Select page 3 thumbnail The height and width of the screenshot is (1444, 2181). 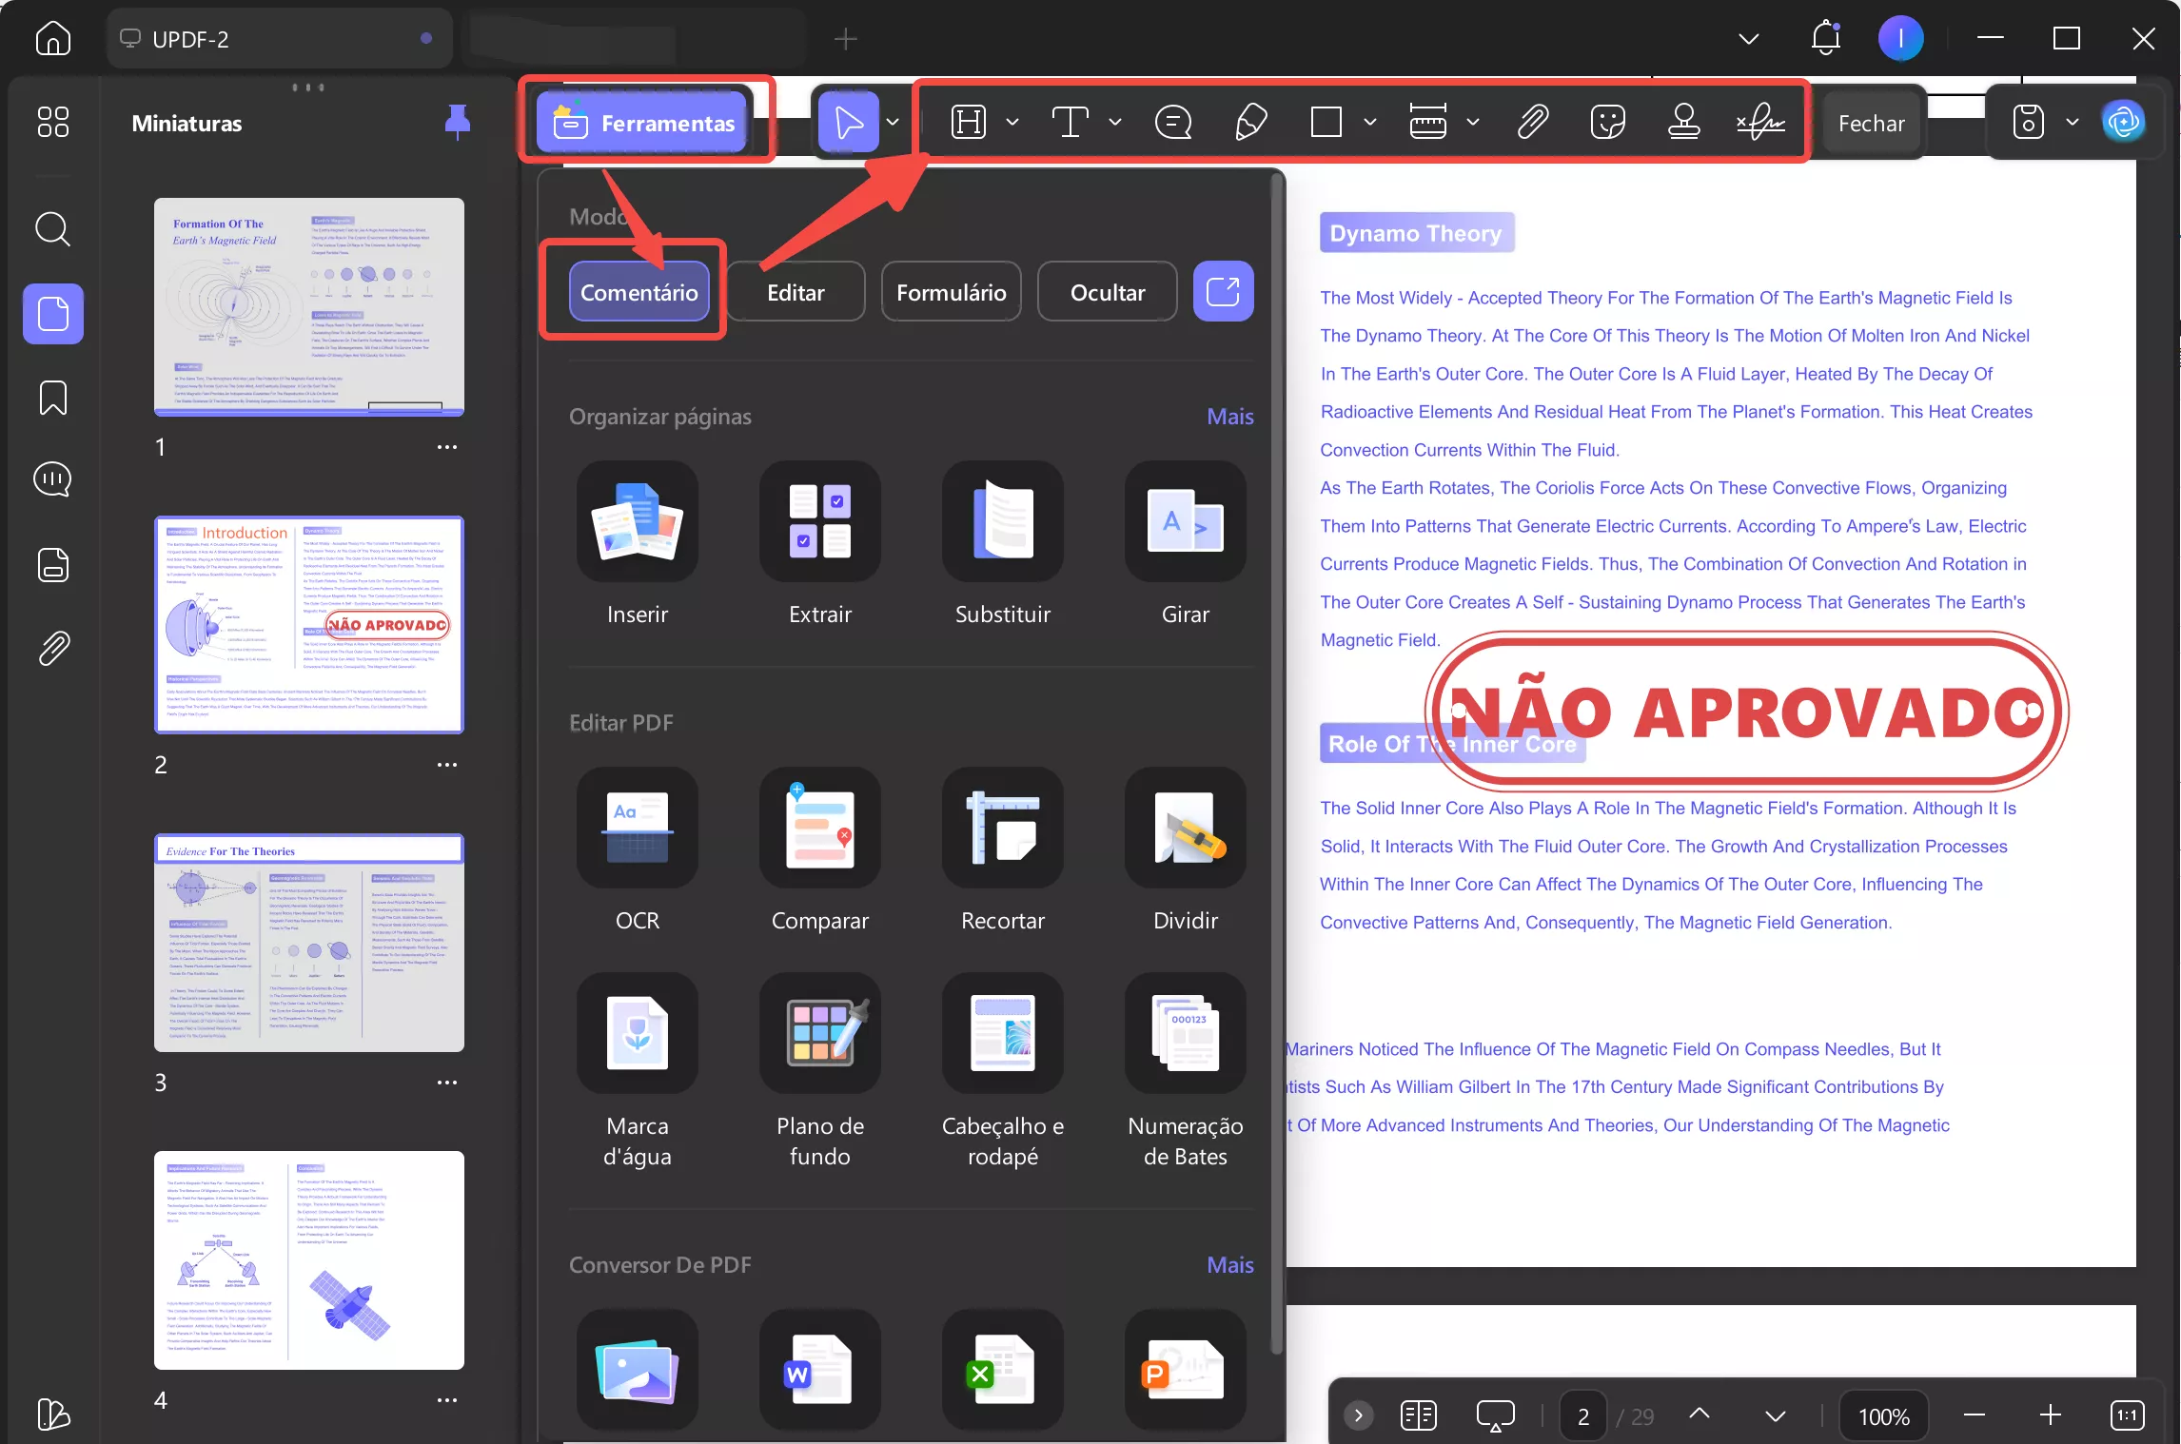[308, 944]
